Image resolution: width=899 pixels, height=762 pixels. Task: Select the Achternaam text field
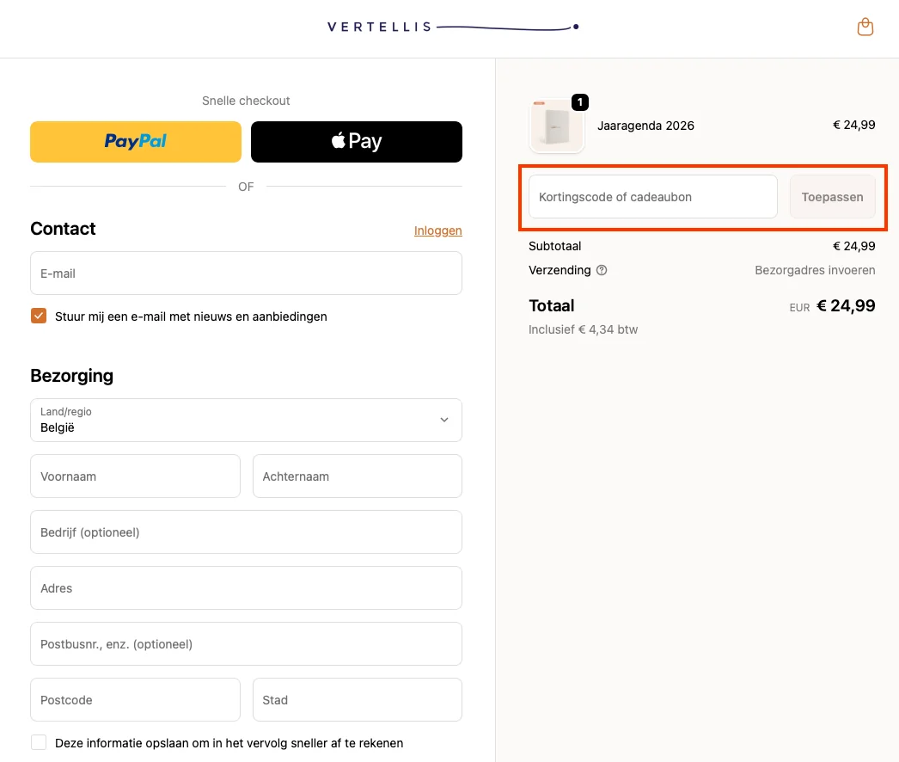pyautogui.click(x=357, y=476)
